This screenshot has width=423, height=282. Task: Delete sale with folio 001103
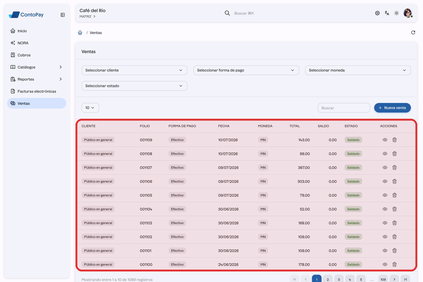pos(394,223)
